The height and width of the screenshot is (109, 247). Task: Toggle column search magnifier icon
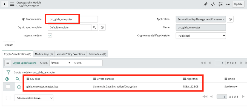pyautogui.click(x=18, y=79)
